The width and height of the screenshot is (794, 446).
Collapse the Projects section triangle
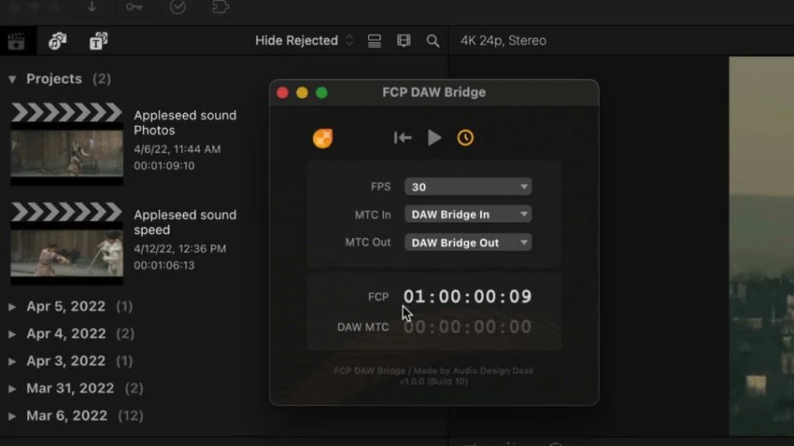[12, 79]
